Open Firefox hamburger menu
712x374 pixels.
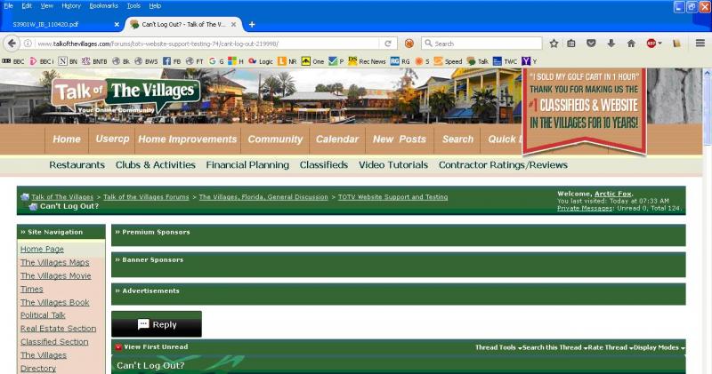(x=700, y=43)
